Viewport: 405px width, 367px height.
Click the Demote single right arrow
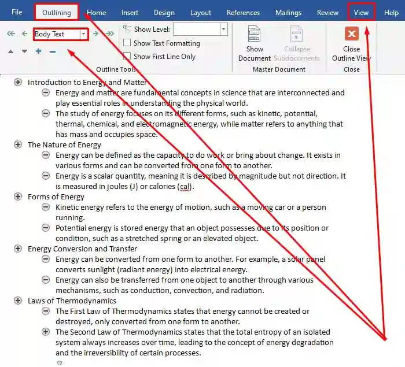(96, 34)
